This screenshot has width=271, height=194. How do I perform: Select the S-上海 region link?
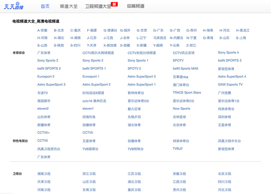241,38
